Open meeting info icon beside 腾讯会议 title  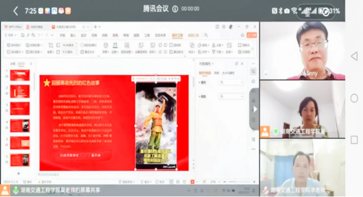click(x=175, y=9)
